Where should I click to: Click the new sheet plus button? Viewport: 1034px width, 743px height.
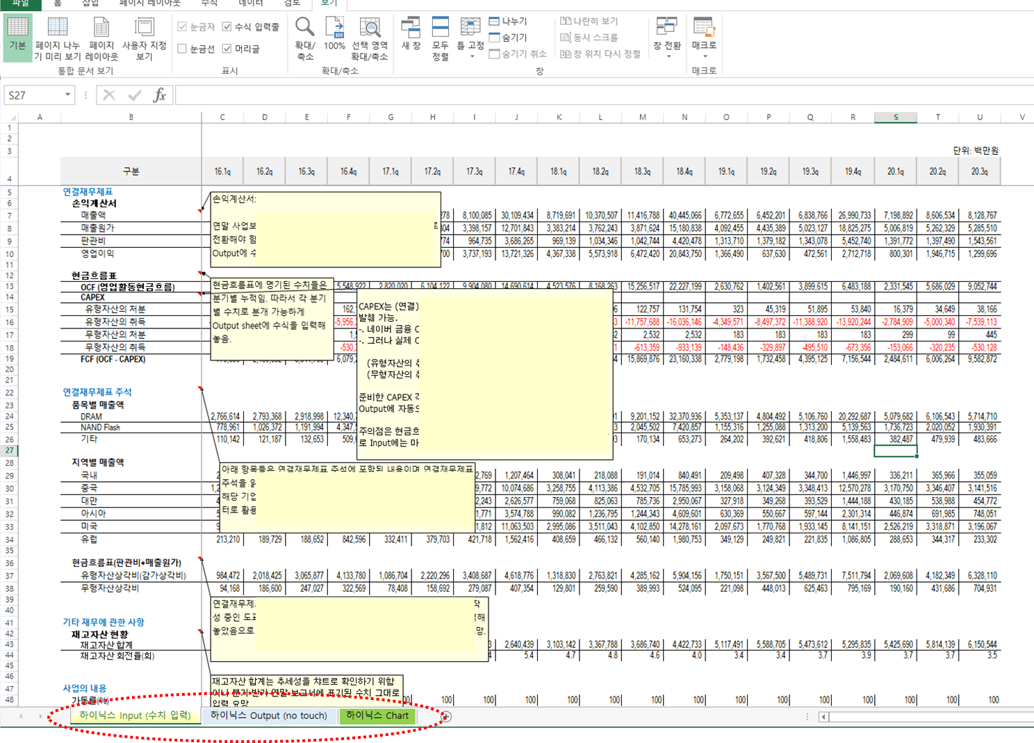(446, 716)
